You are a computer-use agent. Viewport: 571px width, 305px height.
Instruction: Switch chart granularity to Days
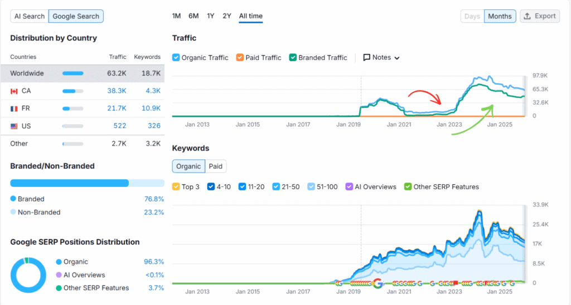[x=472, y=16]
